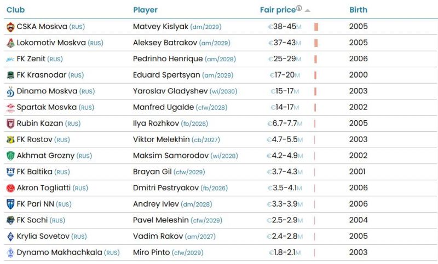Click the €14-17M fair price for Manfred Ugalde
438x264 pixels.
285,108
